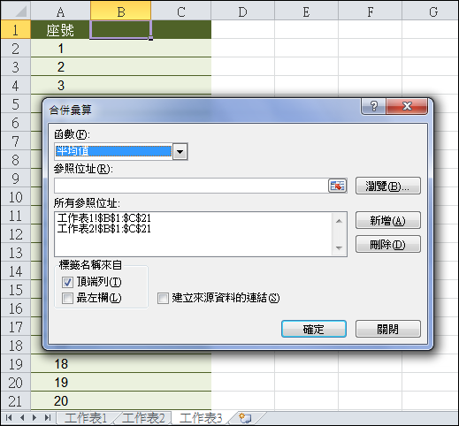Click the reference list scroll-down arrow

click(339, 248)
